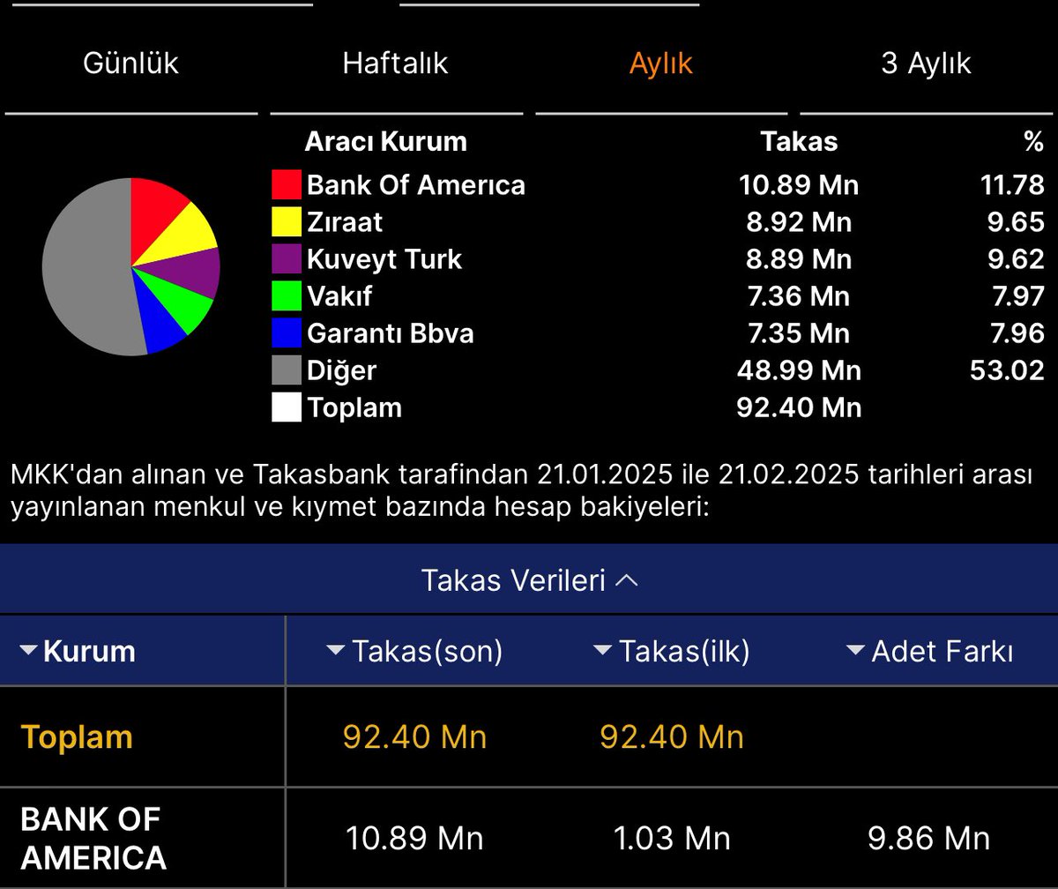The height and width of the screenshot is (889, 1058).
Task: Click the 7.35 Mn Takas value
Action: tap(798, 333)
